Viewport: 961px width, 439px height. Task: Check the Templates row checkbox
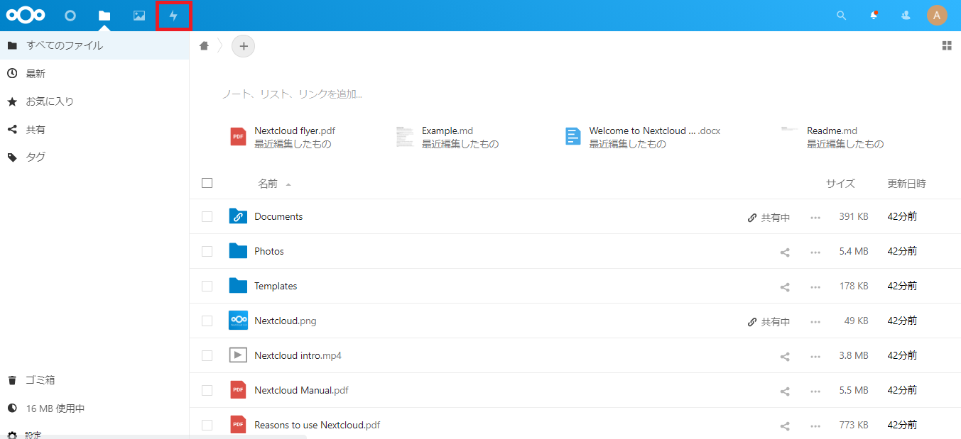point(207,287)
